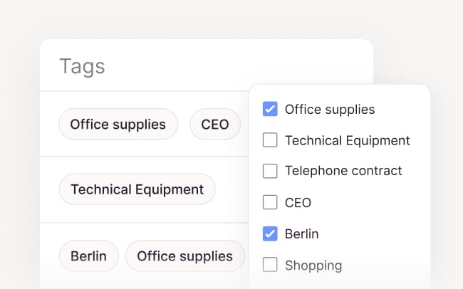Viewport: 463px width, 289px height.
Task: Click the Office supplies chip beside Berlin chip
Action: click(184, 256)
